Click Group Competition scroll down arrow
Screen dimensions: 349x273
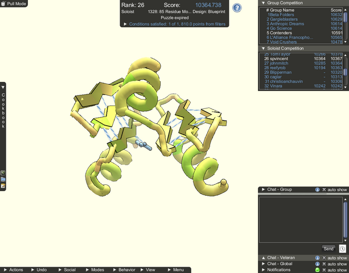point(345,42)
